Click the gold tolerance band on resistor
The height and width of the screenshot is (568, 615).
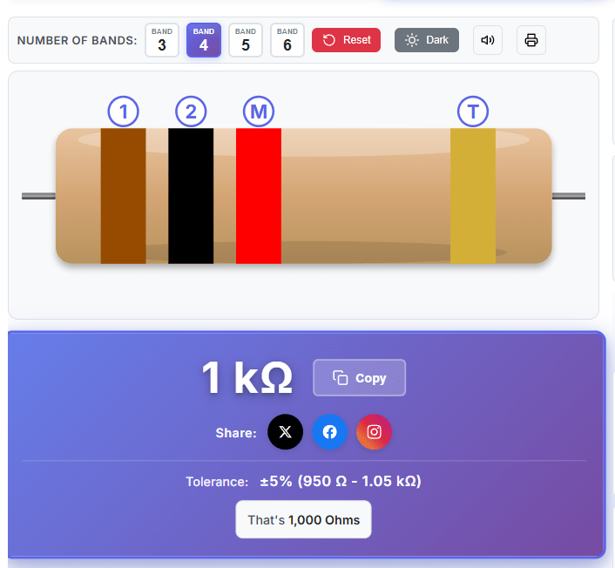pos(473,196)
